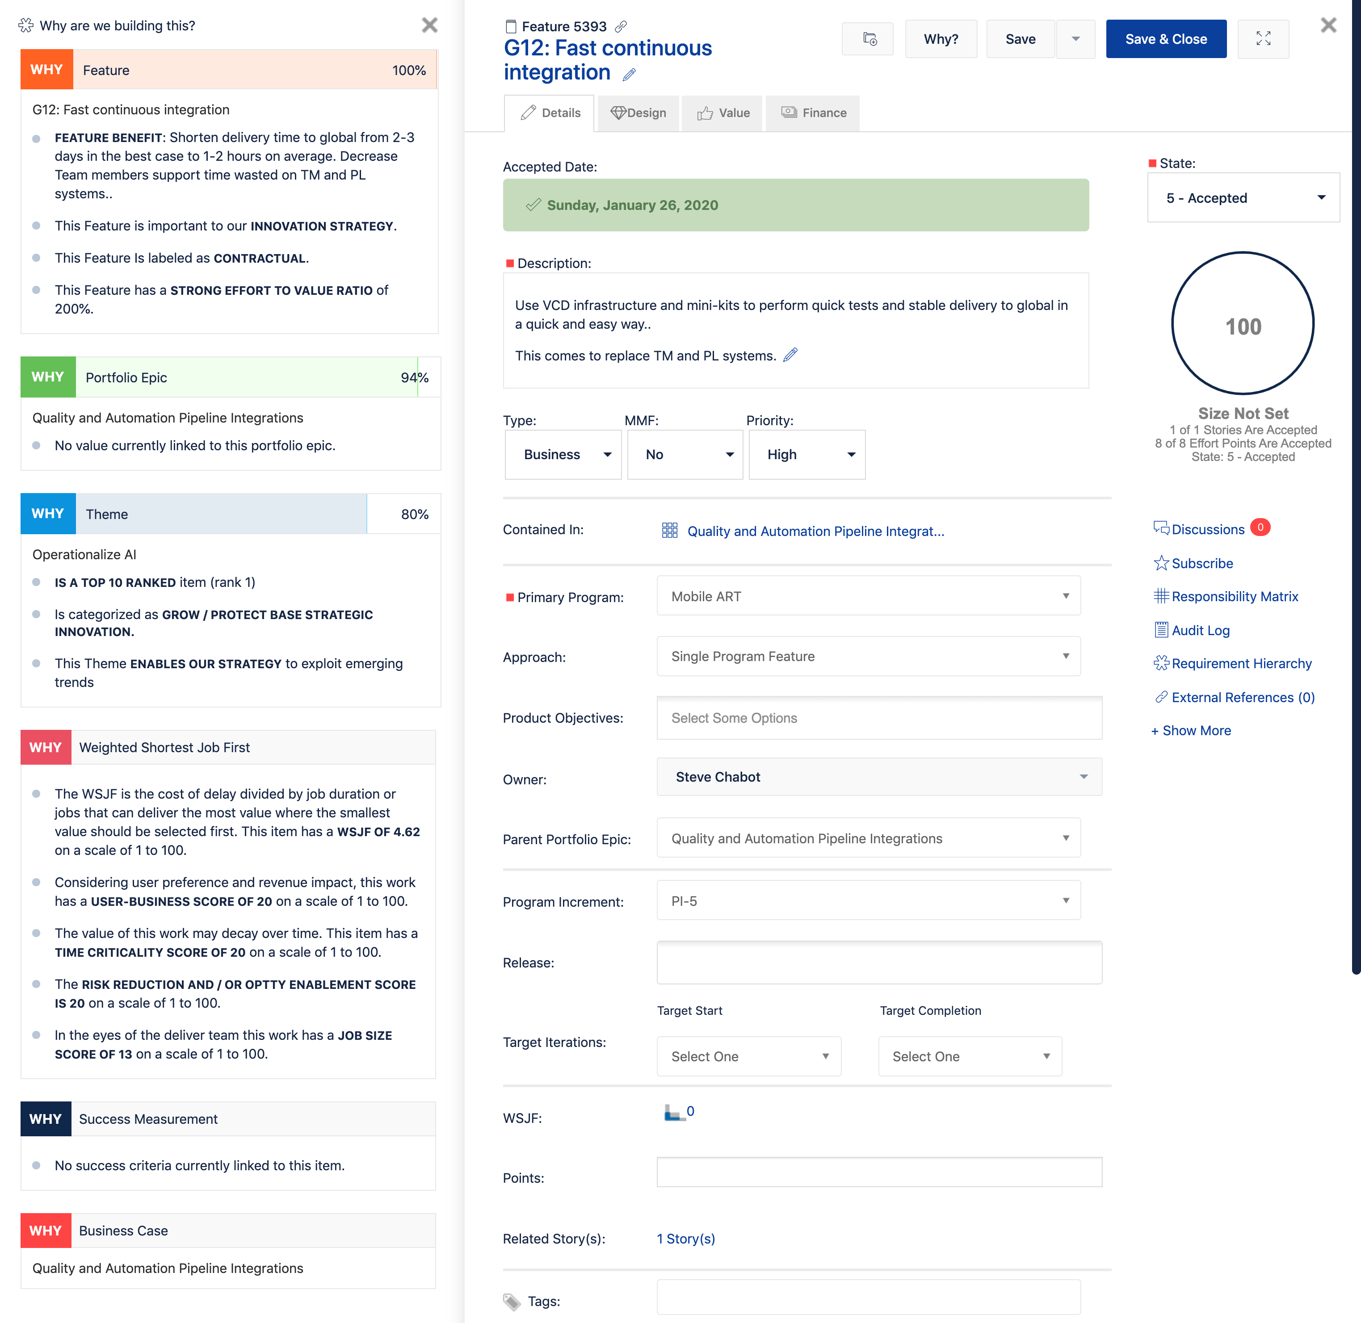Change the Priority dropdown from High

(807, 454)
